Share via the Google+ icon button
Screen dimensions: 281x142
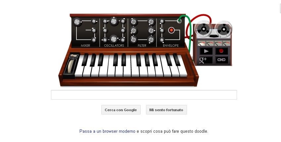(206, 60)
